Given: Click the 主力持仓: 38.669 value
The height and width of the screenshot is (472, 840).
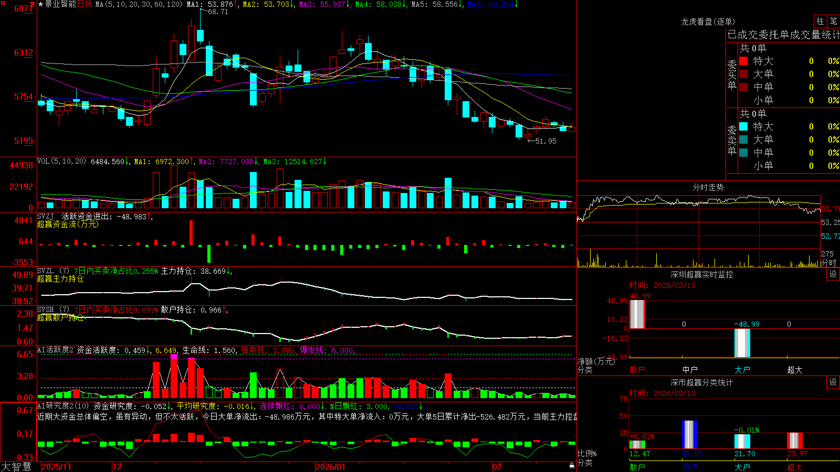Looking at the screenshot, I should [193, 271].
